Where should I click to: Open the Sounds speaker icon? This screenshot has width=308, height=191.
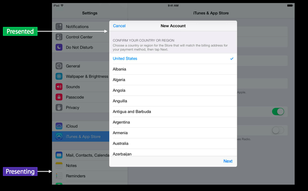point(59,87)
